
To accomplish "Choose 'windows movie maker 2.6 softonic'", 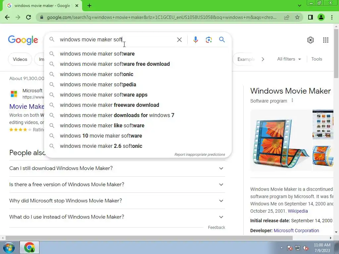I will pyautogui.click(x=138, y=146).
